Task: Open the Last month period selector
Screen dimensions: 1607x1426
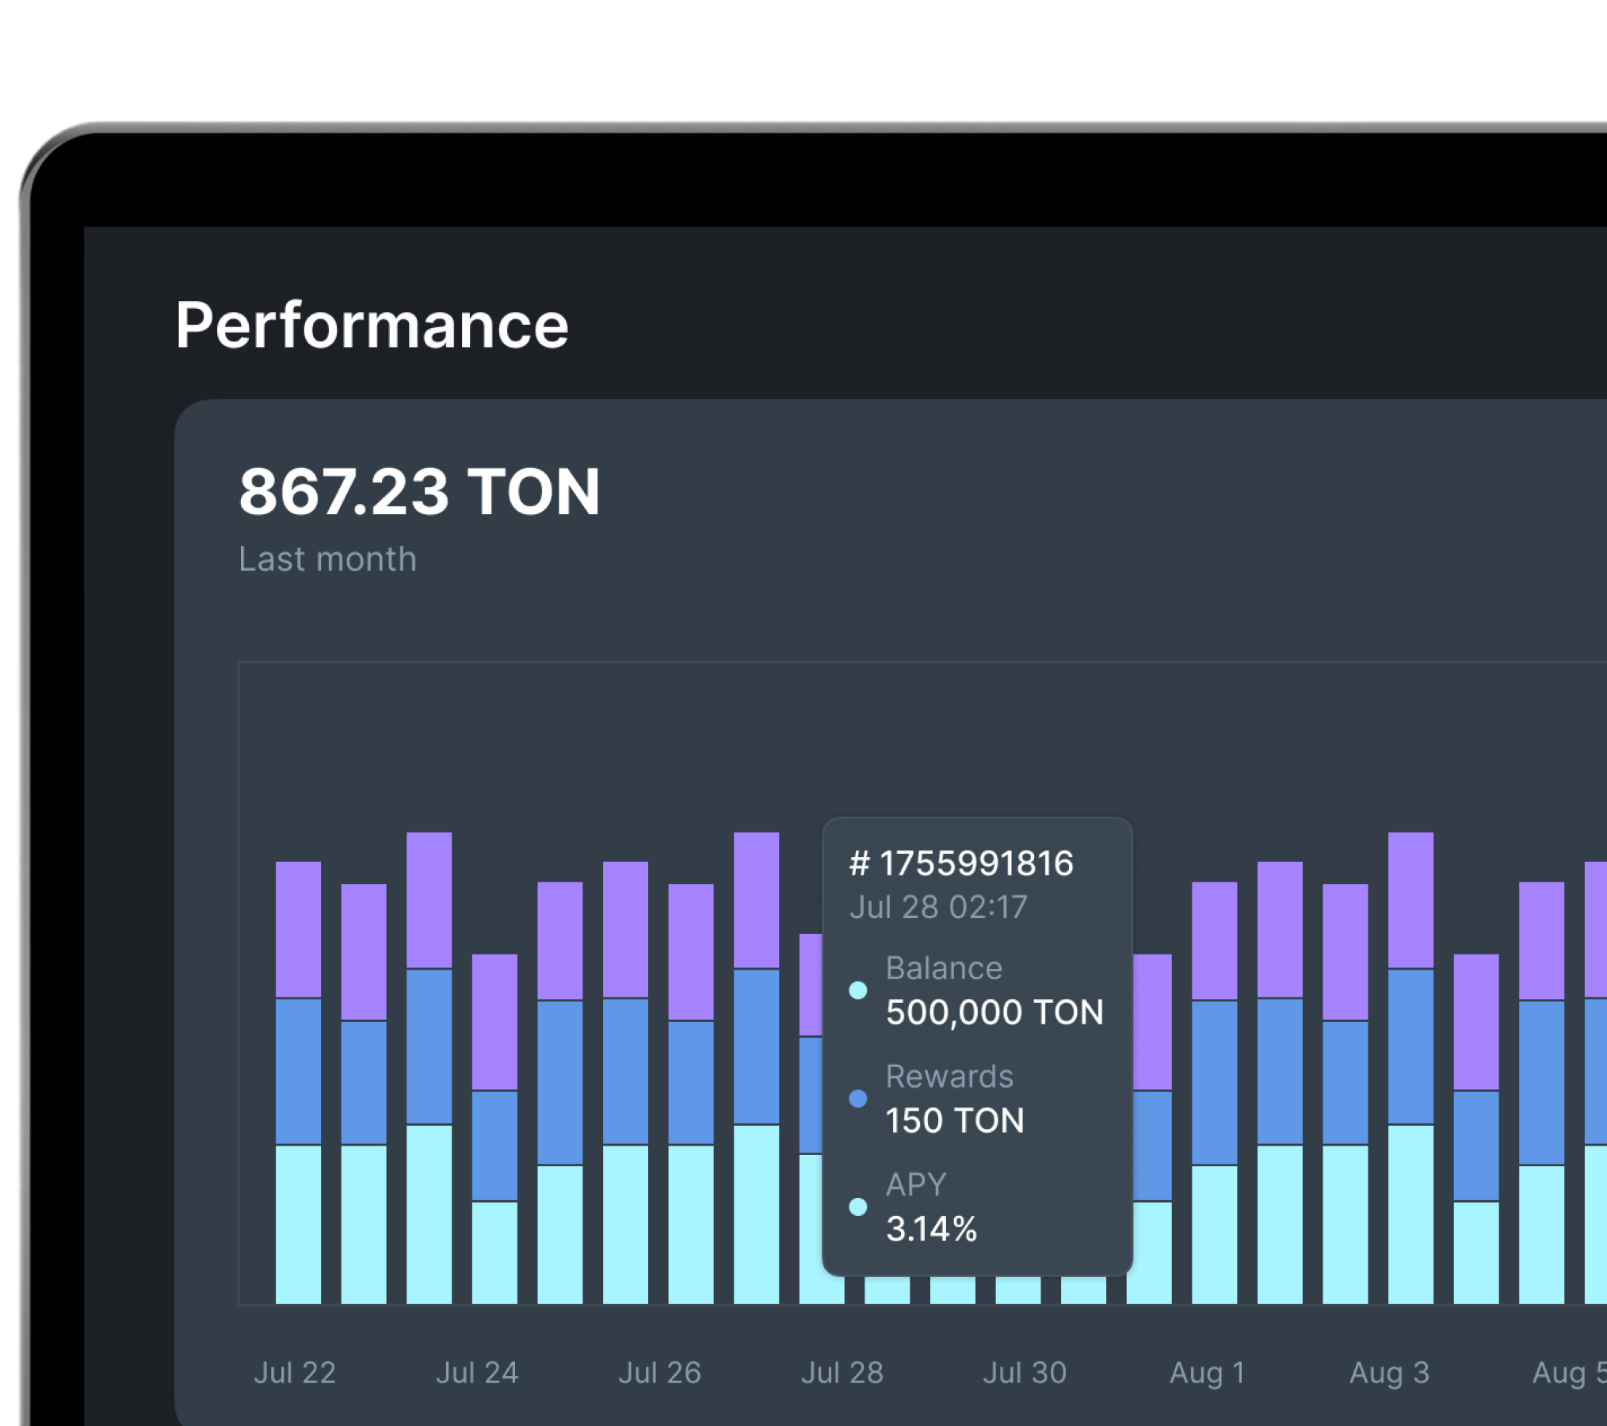Action: point(327,559)
